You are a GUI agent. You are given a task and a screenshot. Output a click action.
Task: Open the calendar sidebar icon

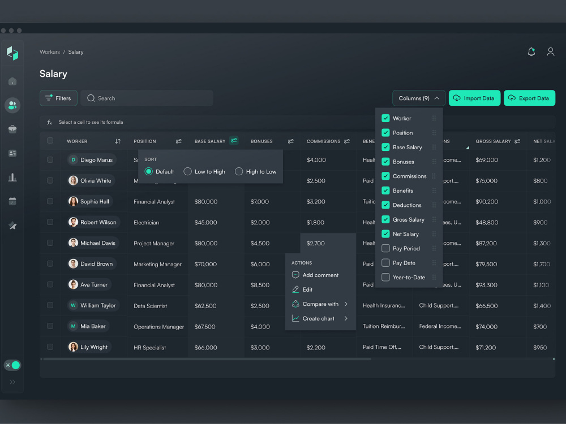(12, 201)
